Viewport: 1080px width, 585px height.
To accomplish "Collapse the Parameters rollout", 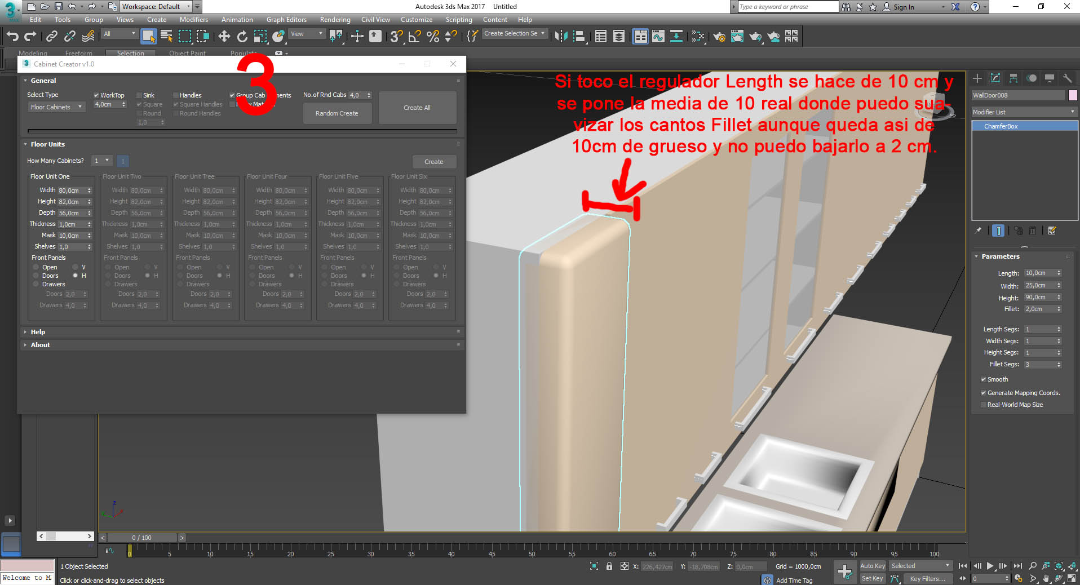I will (1000, 256).
